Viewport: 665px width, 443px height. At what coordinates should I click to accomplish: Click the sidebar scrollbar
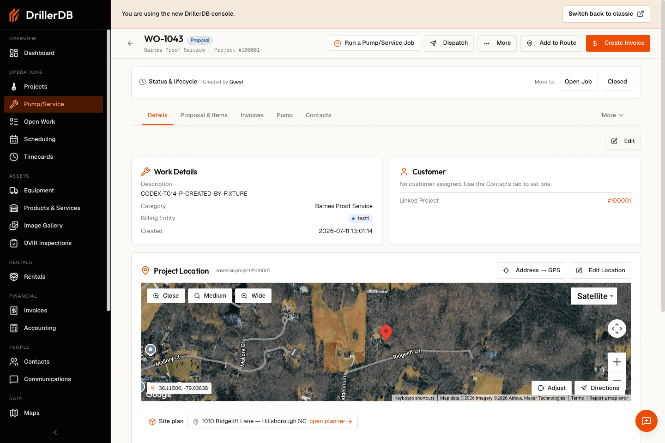pyautogui.click(x=109, y=171)
